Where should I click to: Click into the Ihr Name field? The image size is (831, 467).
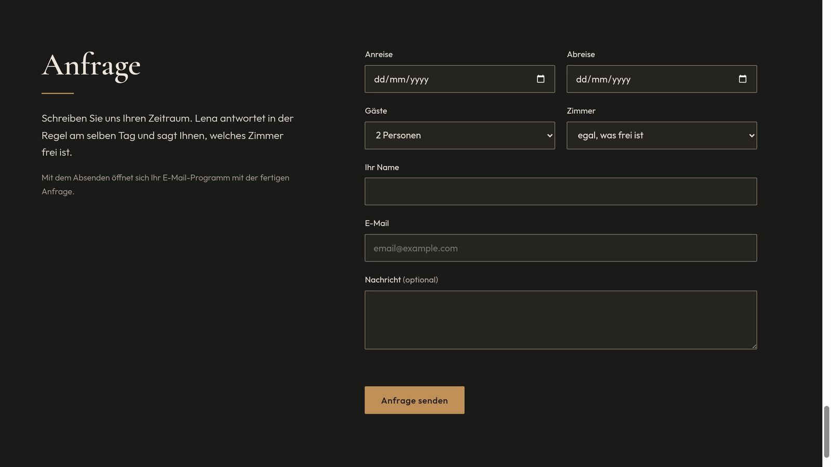coord(561,191)
